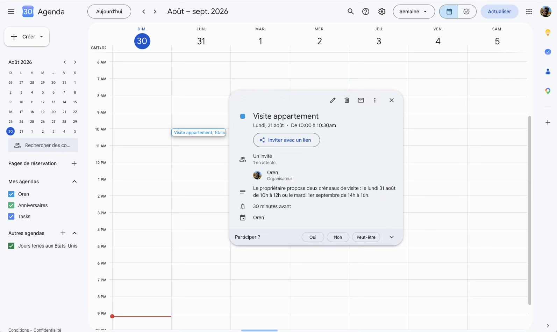
Task: Open the search magnifier icon
Action: click(x=351, y=12)
